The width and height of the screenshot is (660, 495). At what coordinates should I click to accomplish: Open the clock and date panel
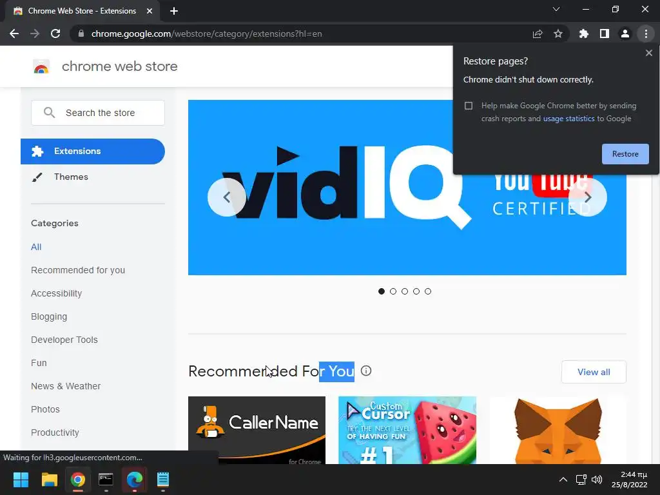point(629,480)
